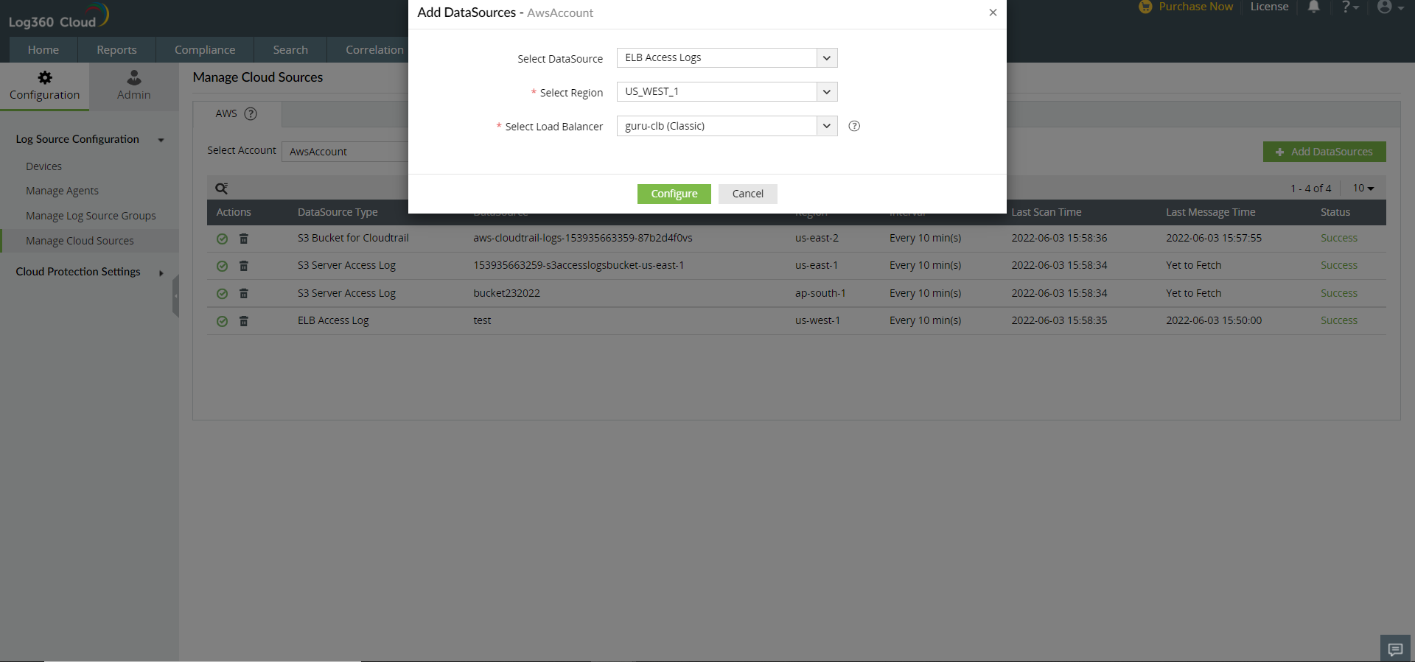Viewport: 1415px width, 662px height.
Task: Toggle status of S3 Bucket for Cloudtrail row
Action: 222,239
